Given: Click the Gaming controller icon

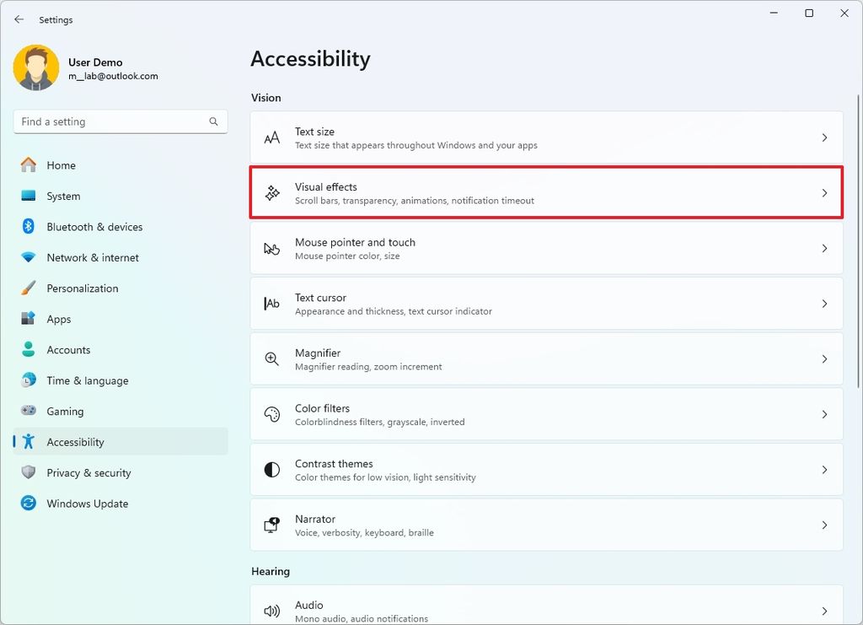Looking at the screenshot, I should tap(30, 411).
